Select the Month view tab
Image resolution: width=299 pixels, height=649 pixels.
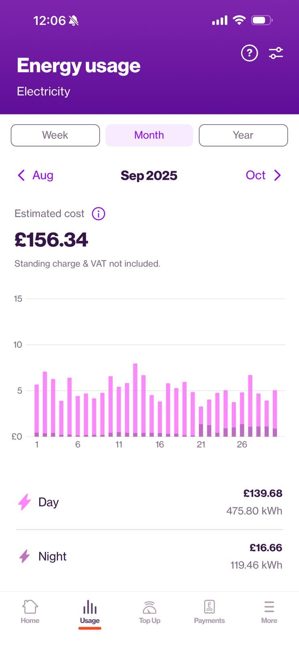tap(149, 135)
